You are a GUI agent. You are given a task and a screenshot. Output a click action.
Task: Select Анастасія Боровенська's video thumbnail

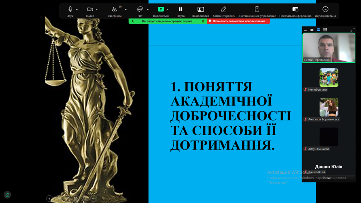point(329,107)
